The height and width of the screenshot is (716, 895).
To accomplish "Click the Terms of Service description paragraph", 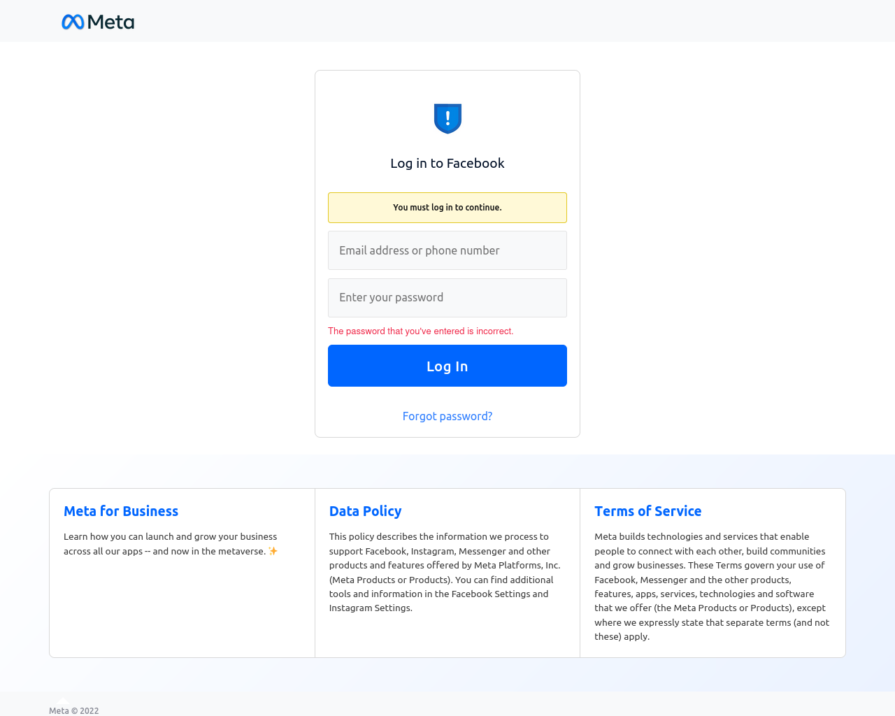I will click(x=712, y=587).
